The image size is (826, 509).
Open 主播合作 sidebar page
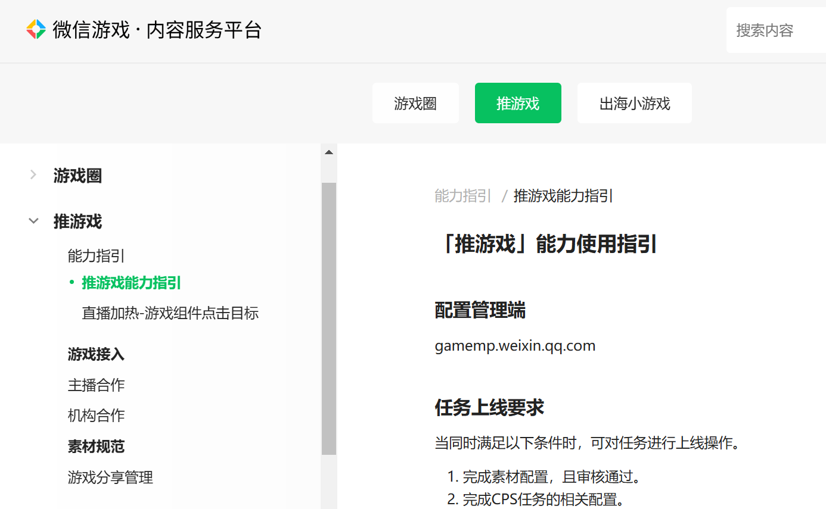tap(97, 385)
